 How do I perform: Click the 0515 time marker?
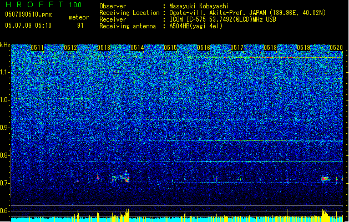pos(170,48)
